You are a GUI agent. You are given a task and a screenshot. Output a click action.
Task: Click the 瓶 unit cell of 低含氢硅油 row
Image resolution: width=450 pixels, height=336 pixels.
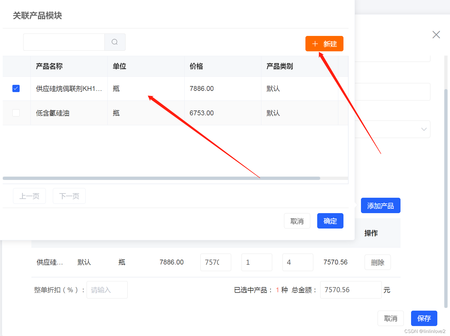point(146,113)
